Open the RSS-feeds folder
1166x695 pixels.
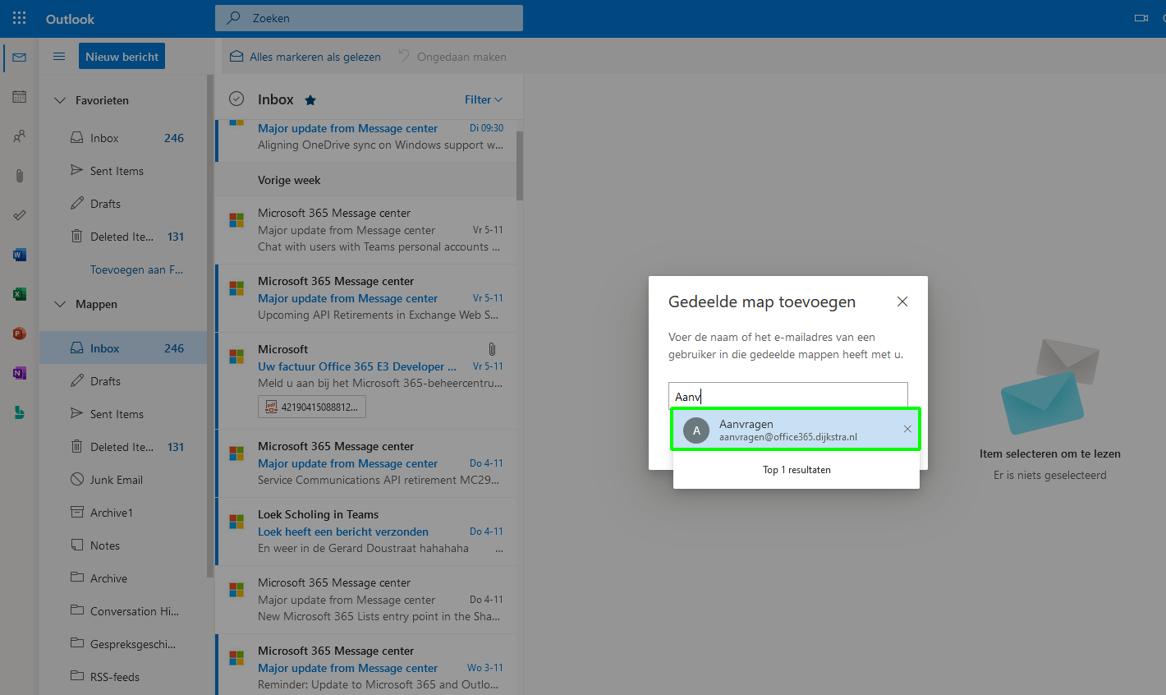124,677
